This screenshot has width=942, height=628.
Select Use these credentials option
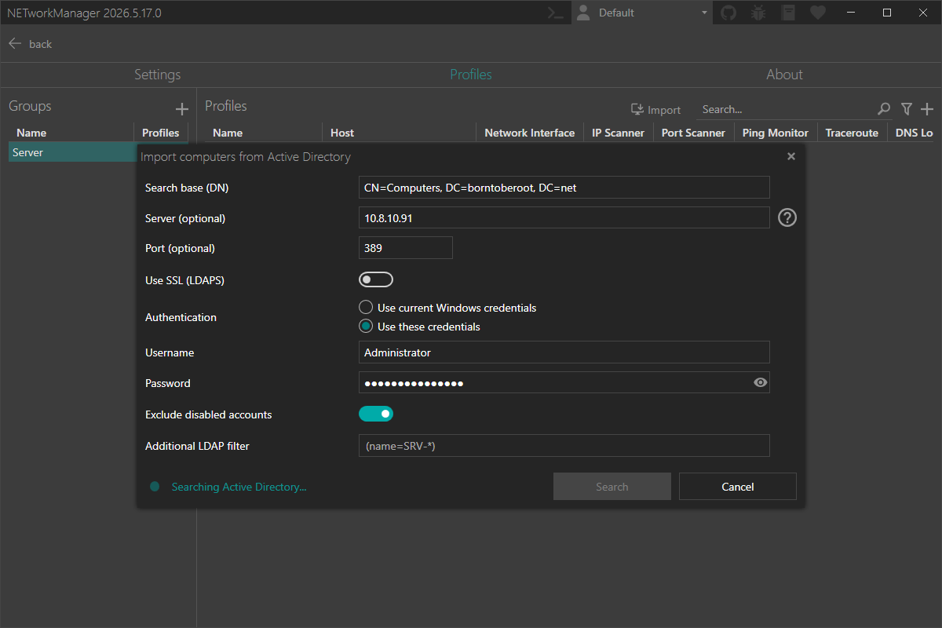pos(419,327)
